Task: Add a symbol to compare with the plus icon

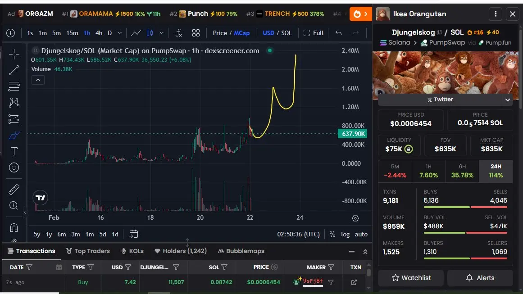Action: click(11, 33)
